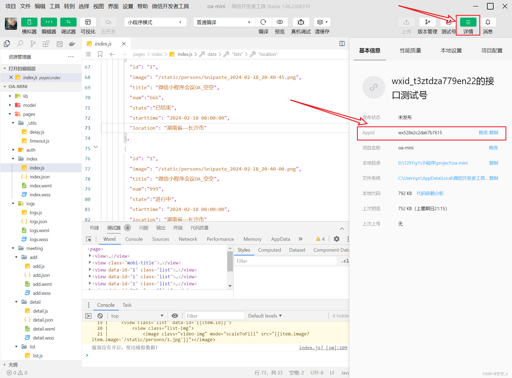Navigate back with the left arrow
512x378 pixels.
coord(112,54)
